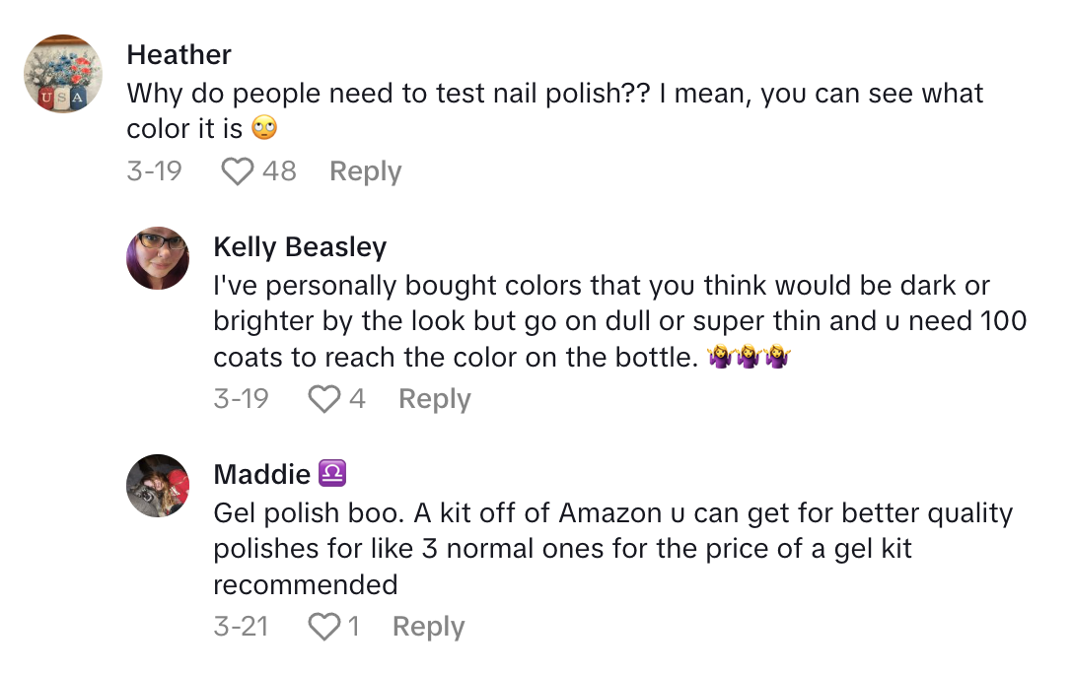View Maddie's profile avatar
The height and width of the screenshot is (674, 1073).
coord(158,486)
